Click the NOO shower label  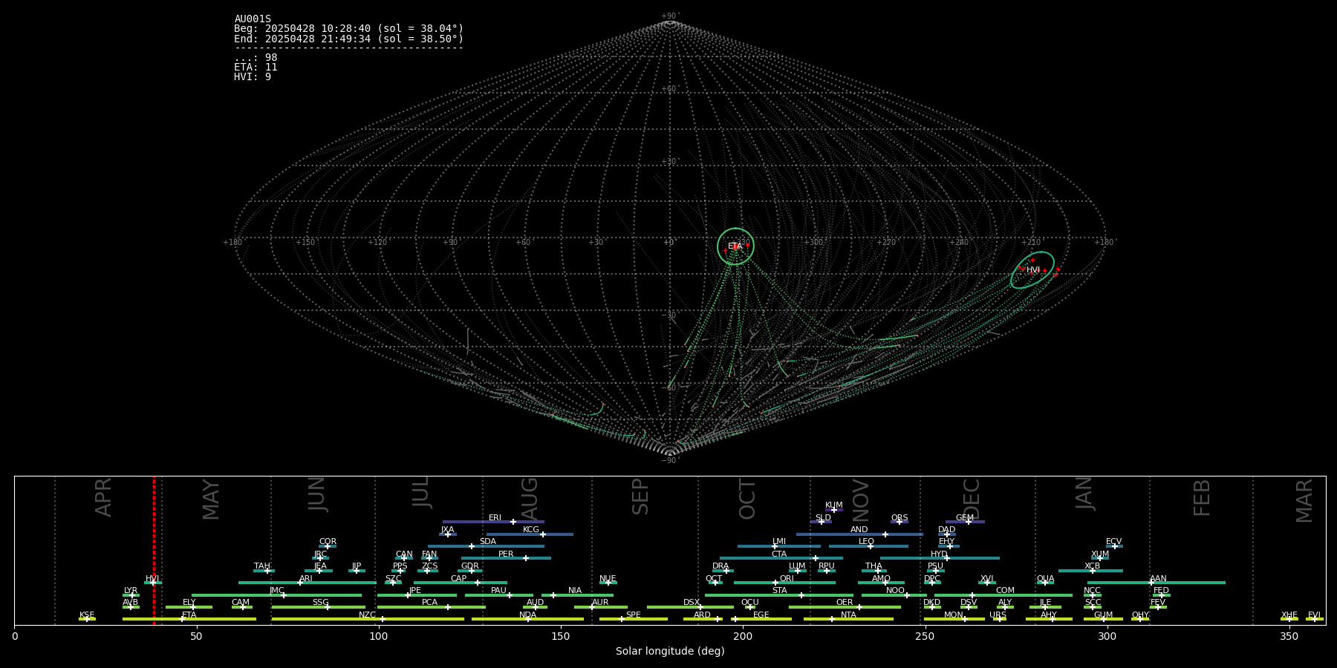896,591
